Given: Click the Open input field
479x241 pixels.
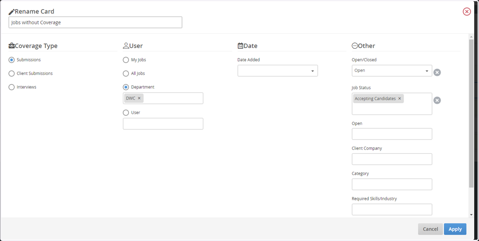Looking at the screenshot, I should 392,134.
